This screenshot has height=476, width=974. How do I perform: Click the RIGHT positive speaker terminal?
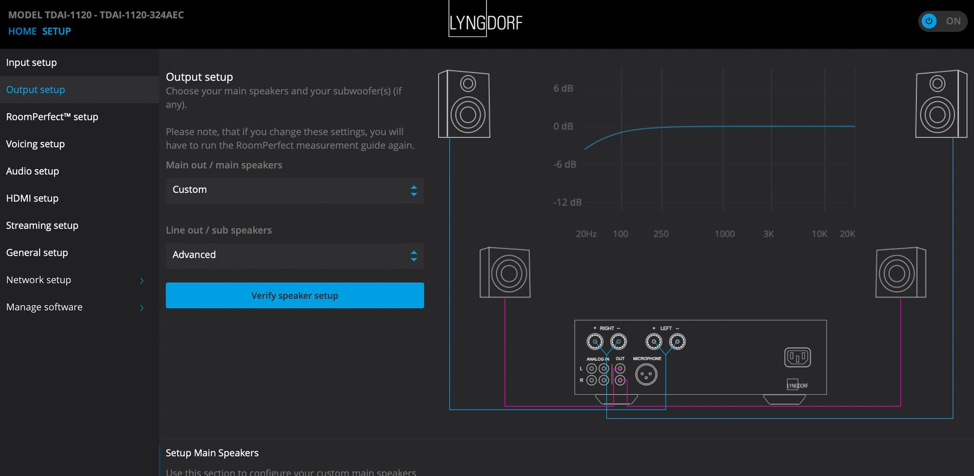pyautogui.click(x=595, y=342)
